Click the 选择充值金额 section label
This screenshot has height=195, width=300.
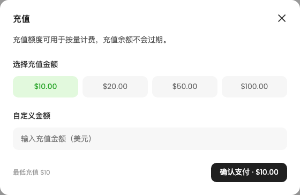click(x=35, y=64)
